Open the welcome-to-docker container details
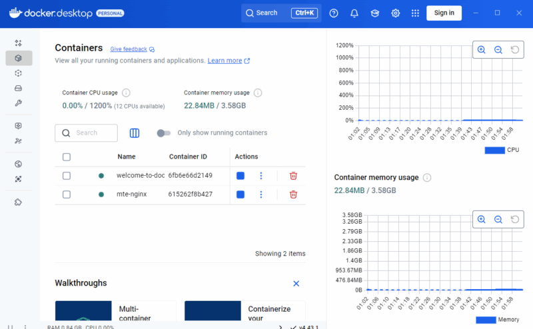The image size is (533, 329). pyautogui.click(x=141, y=175)
